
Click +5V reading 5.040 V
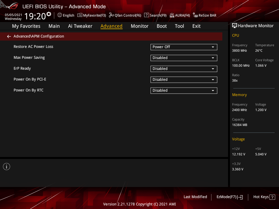coord(261,154)
